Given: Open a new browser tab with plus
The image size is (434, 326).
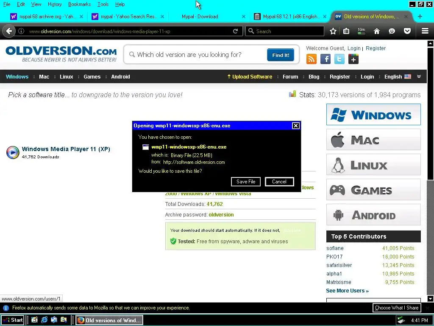Looking at the screenshot, I should (x=420, y=17).
